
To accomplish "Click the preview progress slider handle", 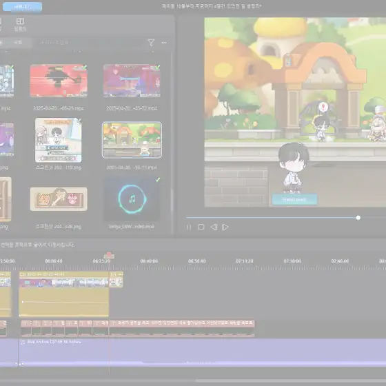I will point(358,218).
